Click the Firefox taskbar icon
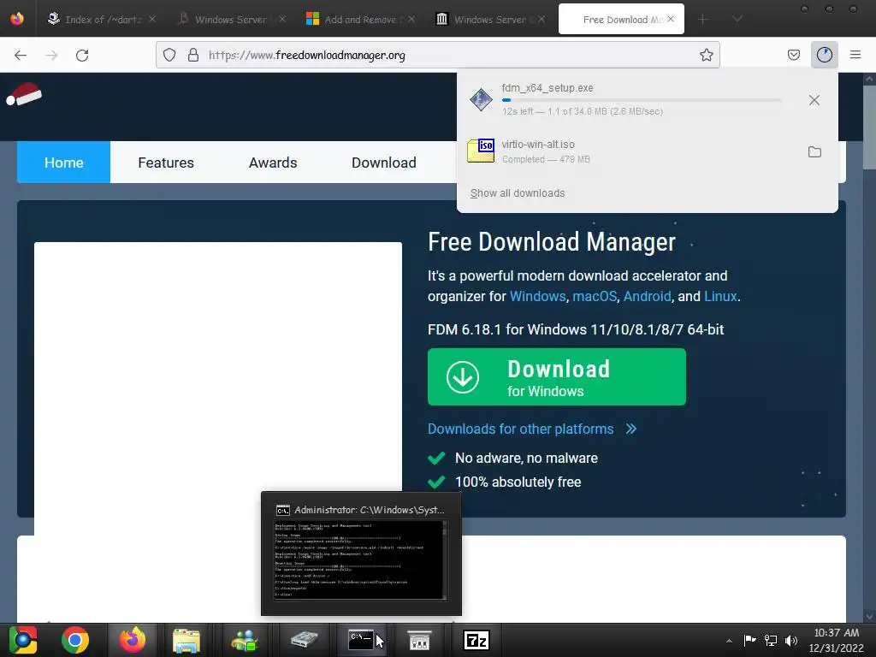Screen dimensions: 876x657 [x=133, y=640]
